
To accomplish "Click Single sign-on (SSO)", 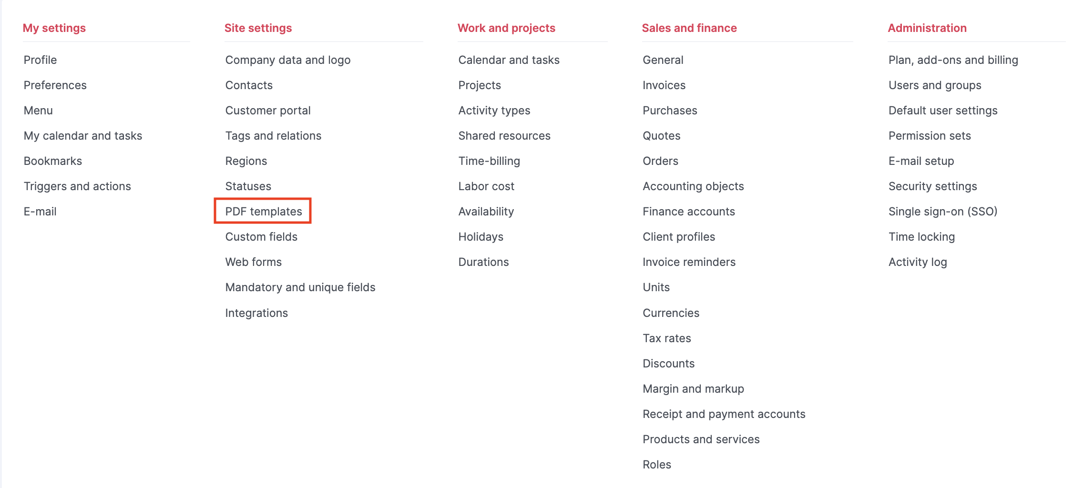I will tap(942, 211).
